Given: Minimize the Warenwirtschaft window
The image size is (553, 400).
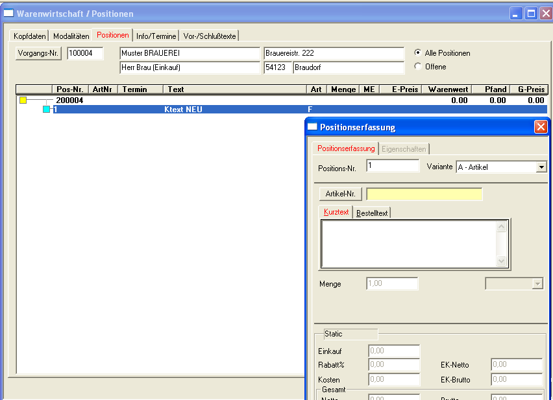Looking at the screenshot, I should (x=516, y=14).
